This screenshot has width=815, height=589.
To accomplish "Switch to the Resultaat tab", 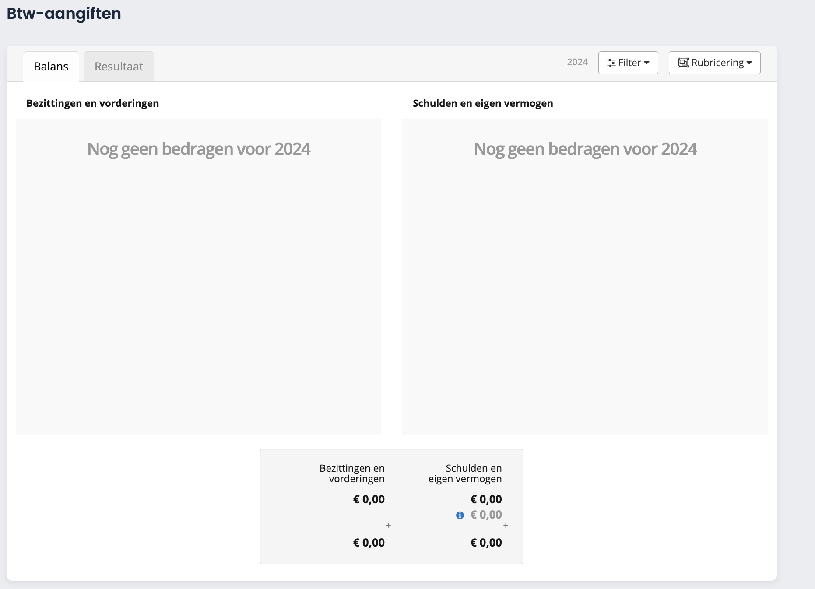I will (x=118, y=67).
